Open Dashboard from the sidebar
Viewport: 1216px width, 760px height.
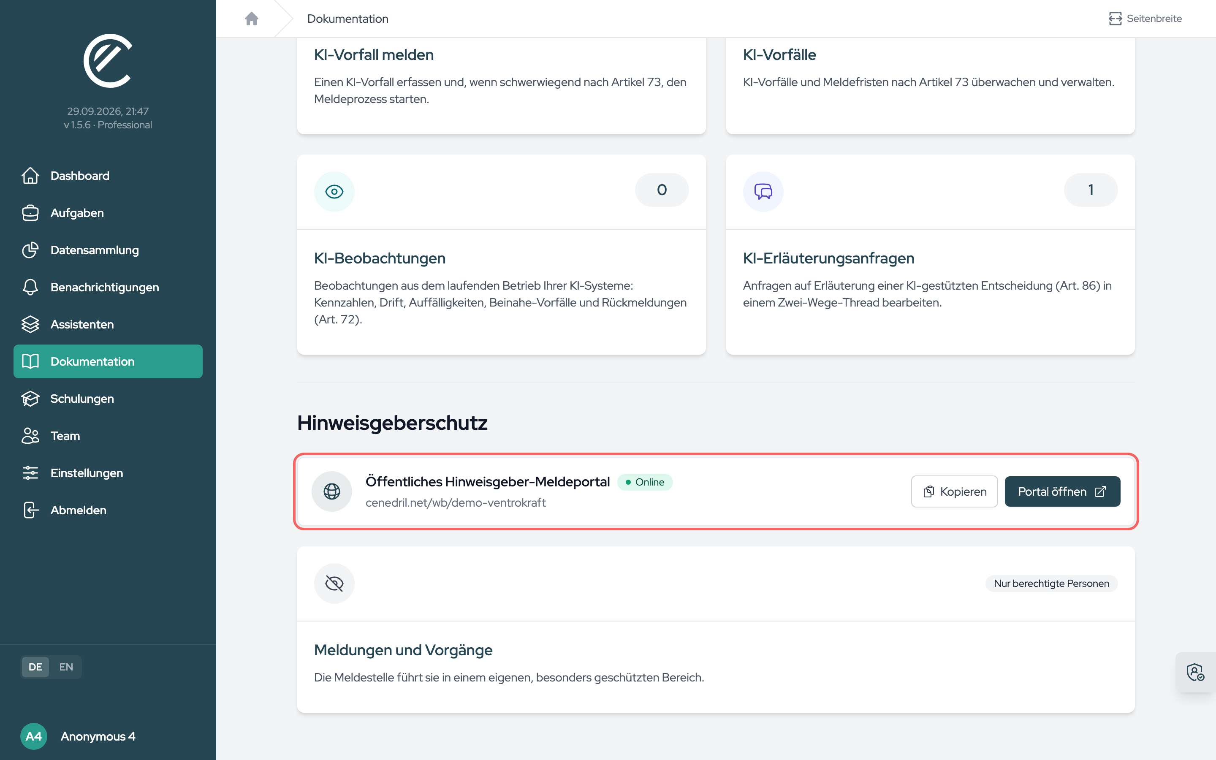tap(108, 175)
